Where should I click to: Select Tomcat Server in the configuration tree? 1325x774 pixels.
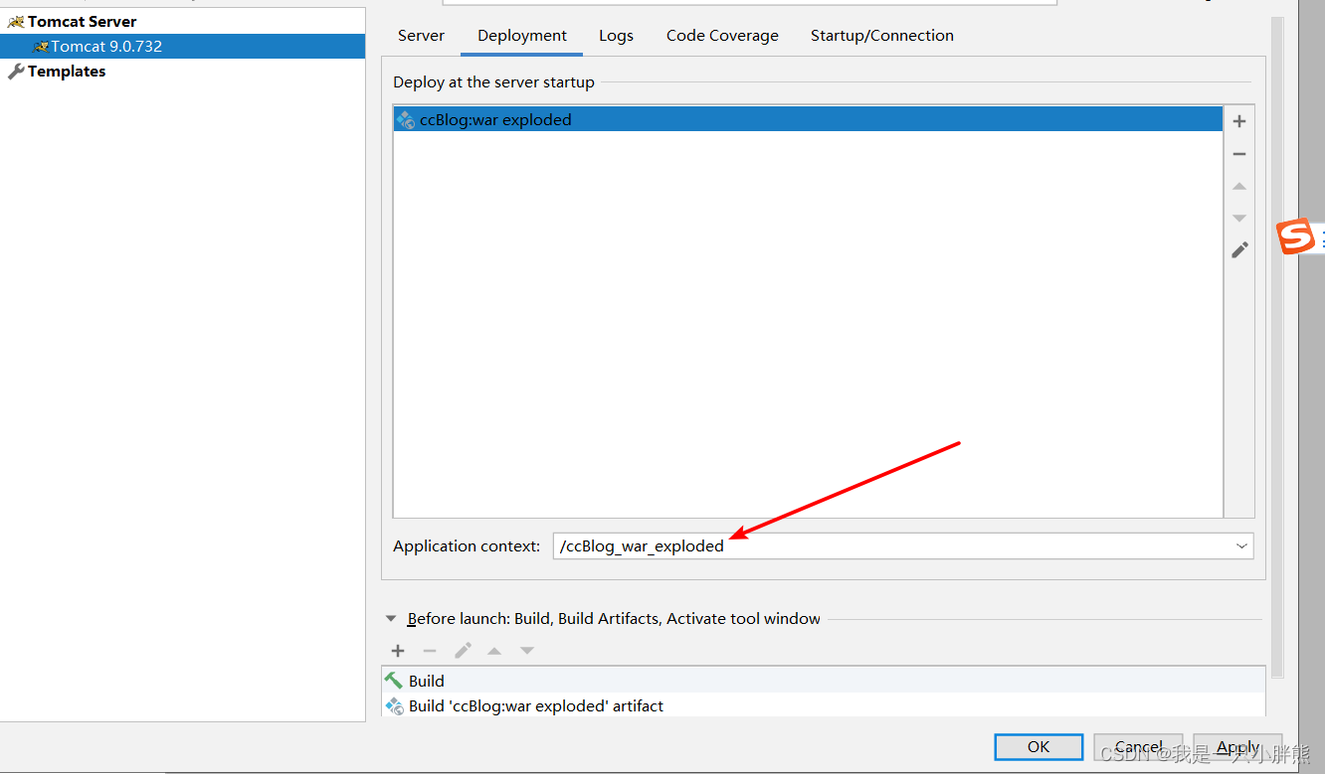(83, 22)
